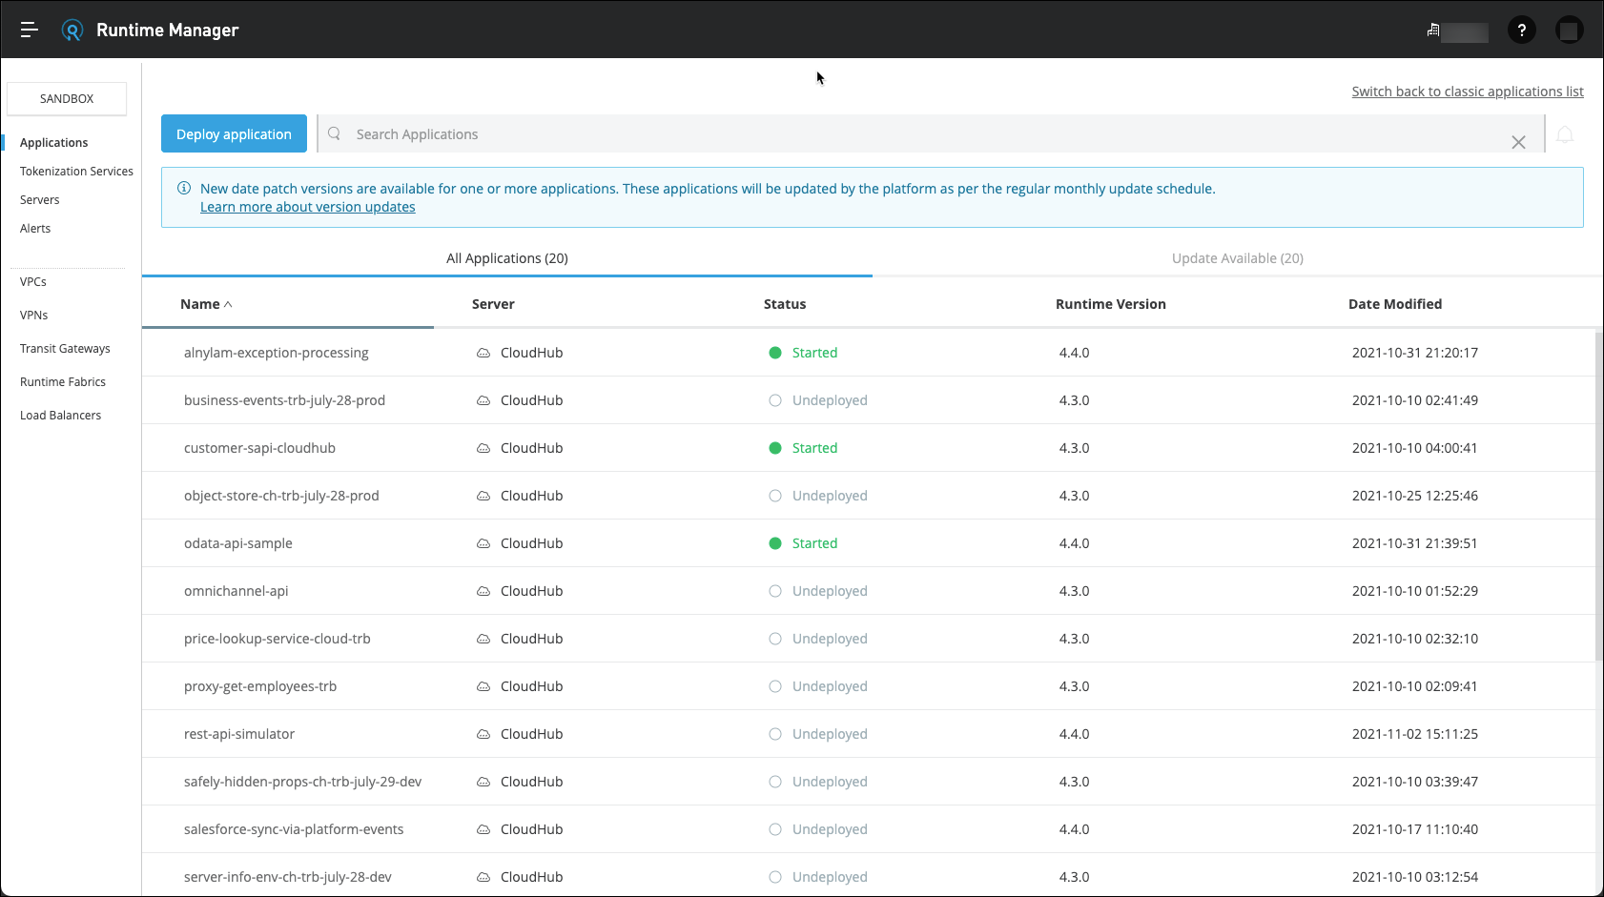Click Switch back to classic applications list

click(1467, 92)
